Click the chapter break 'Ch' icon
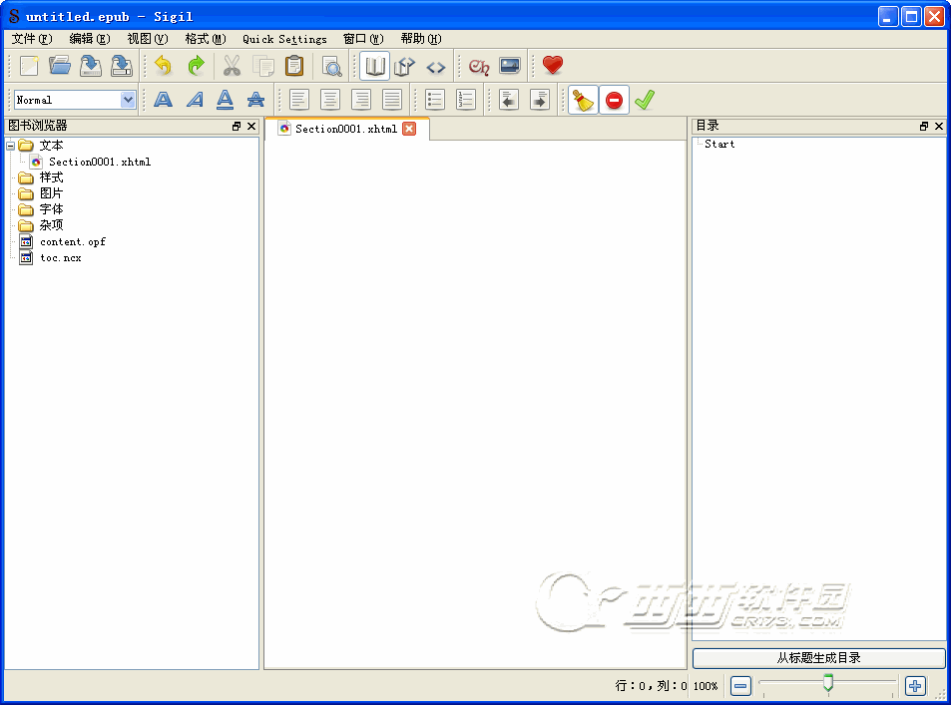The width and height of the screenshot is (951, 705). (479, 67)
